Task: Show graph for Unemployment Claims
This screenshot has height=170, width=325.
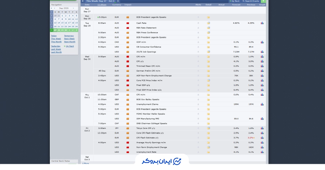Action: click(262, 104)
